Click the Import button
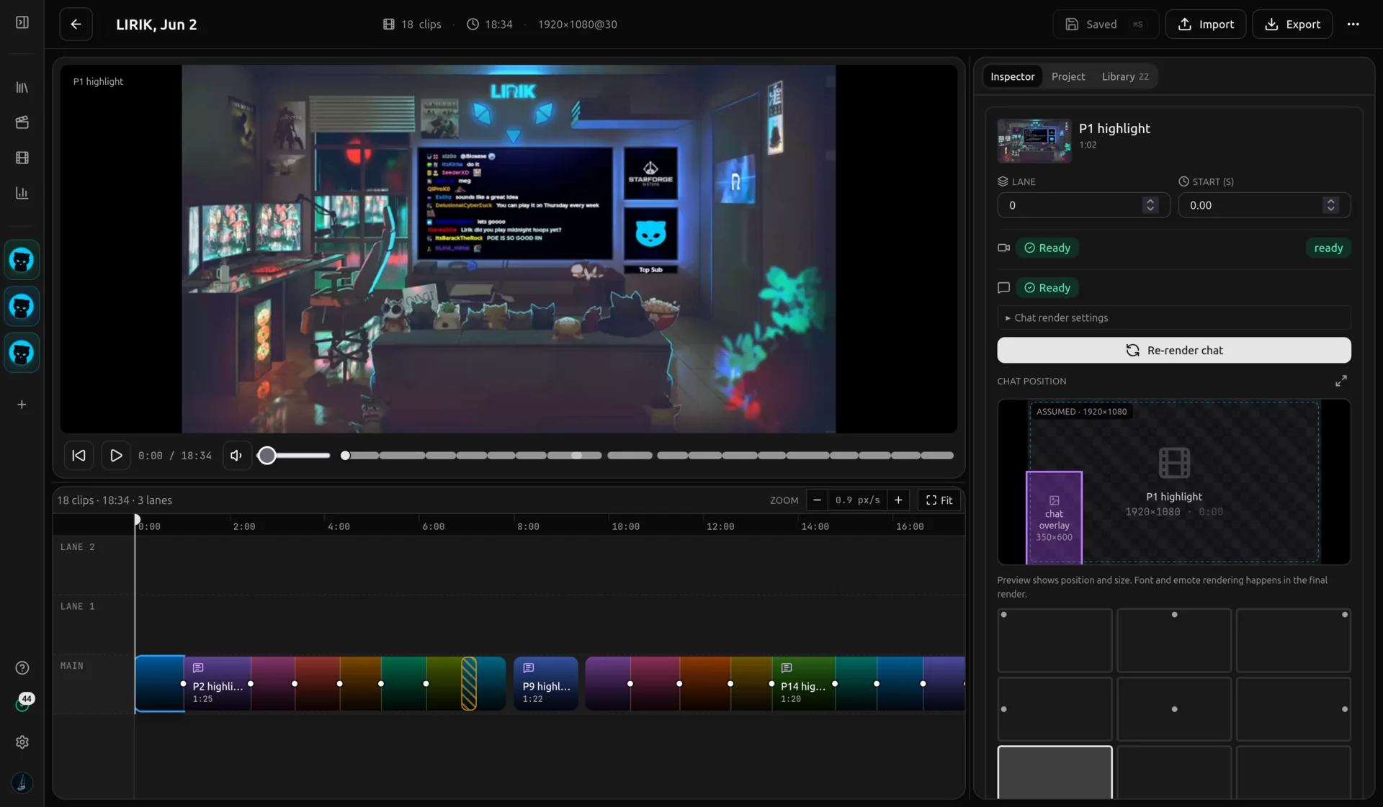Screen dimensions: 1383x807 [1206, 24]
